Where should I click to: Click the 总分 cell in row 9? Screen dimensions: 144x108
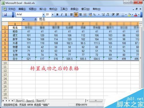[15, 59]
